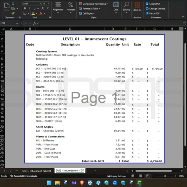Image resolution: width=187 pixels, height=187 pixels.
Task: Collapse the ribbon with chevron
Action: (x=183, y=17)
